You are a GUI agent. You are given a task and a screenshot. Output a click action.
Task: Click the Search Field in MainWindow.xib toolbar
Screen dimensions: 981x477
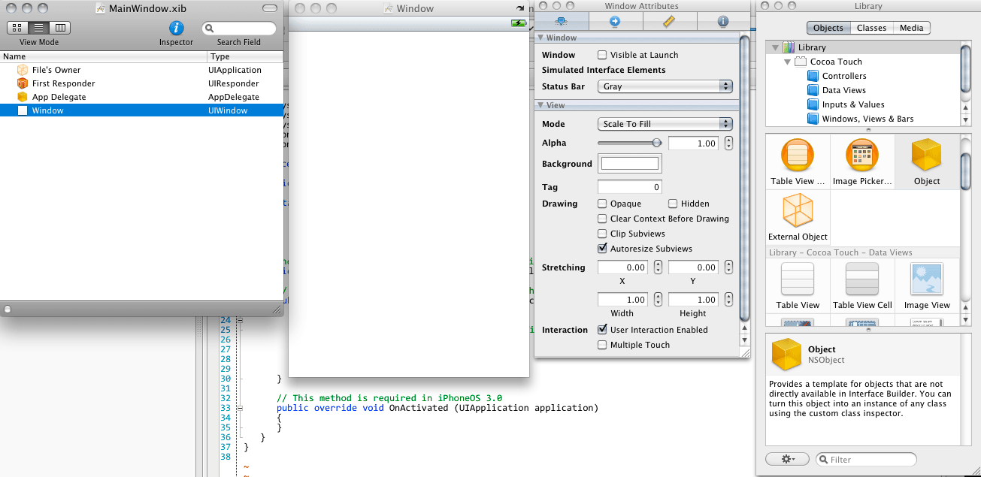tap(238, 29)
